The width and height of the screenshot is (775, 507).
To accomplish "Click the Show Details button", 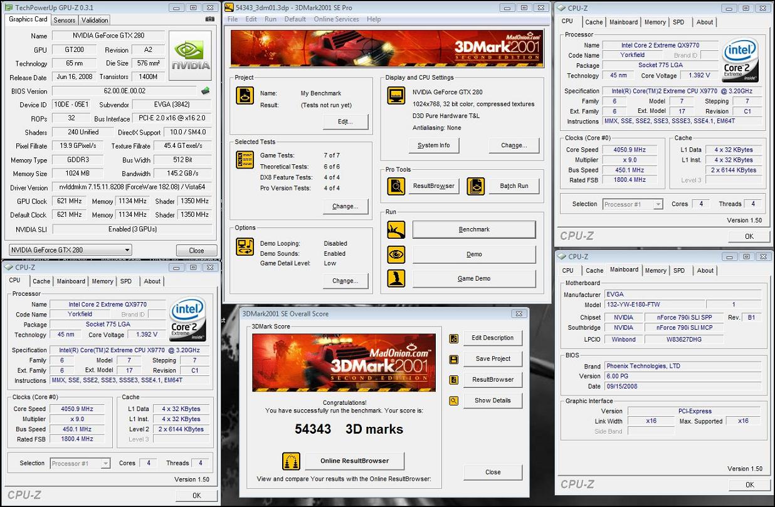I will coord(493,400).
